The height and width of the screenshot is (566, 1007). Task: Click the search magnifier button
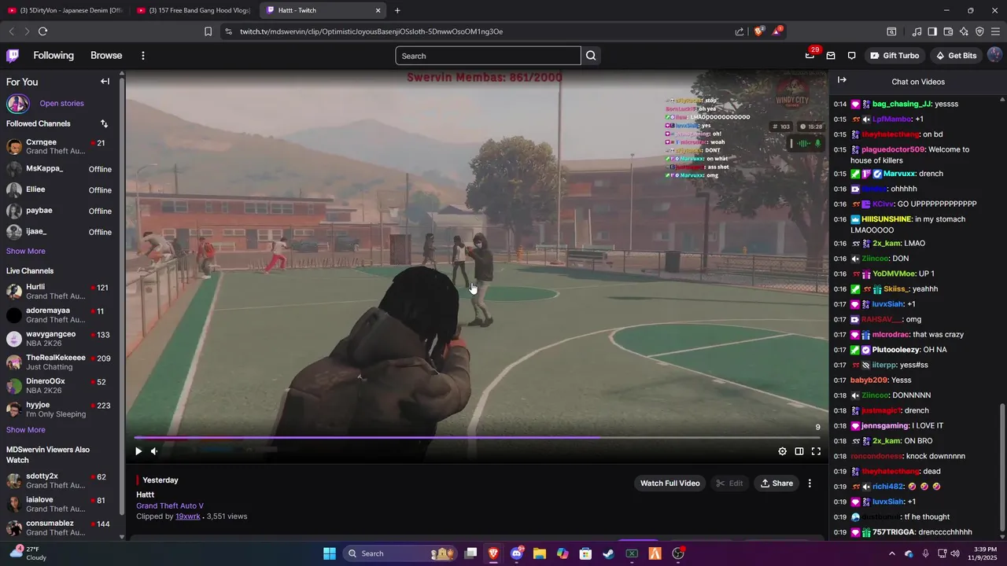591,56
